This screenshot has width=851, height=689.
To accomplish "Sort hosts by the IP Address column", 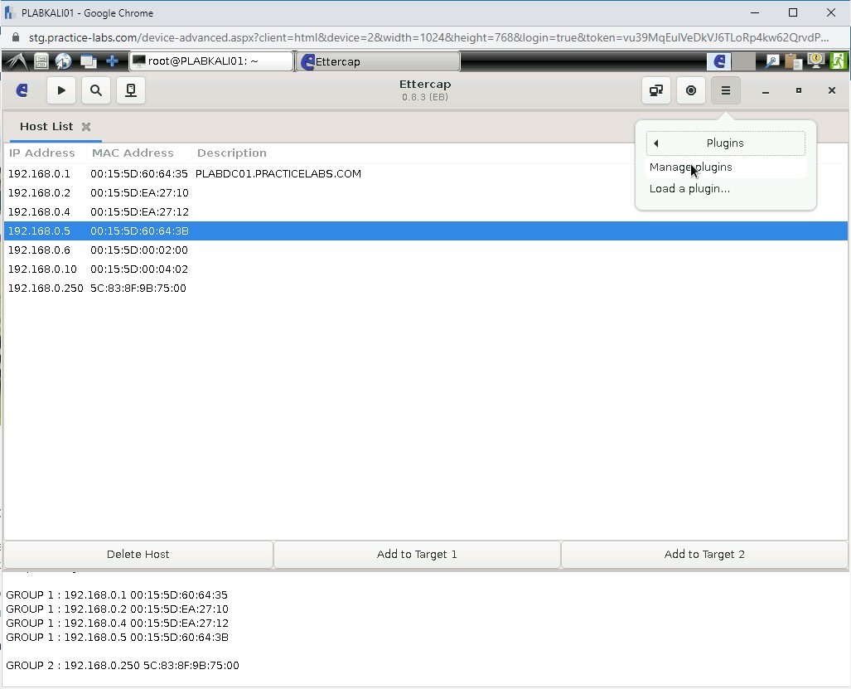I will coord(41,153).
